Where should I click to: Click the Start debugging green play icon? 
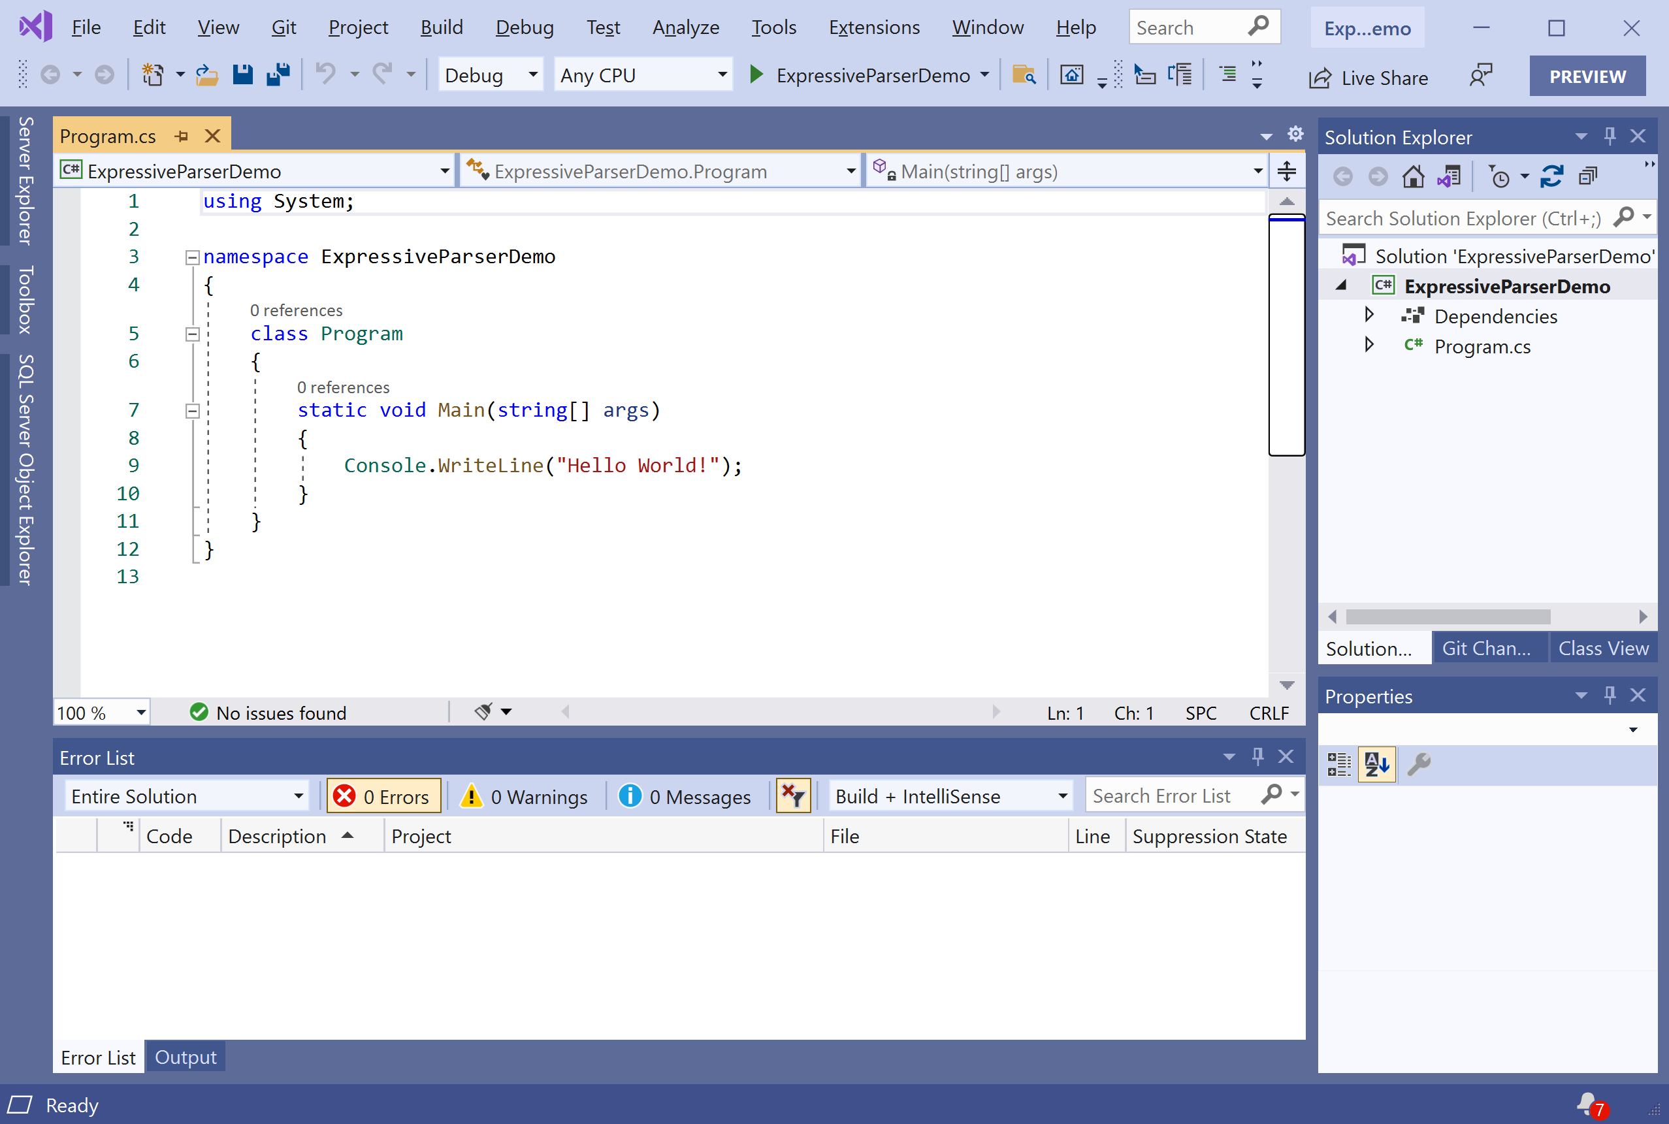pos(756,74)
